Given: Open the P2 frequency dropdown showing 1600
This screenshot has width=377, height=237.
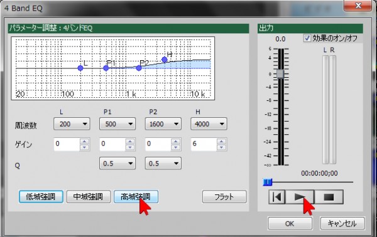Looking at the screenshot, I should [163, 124].
